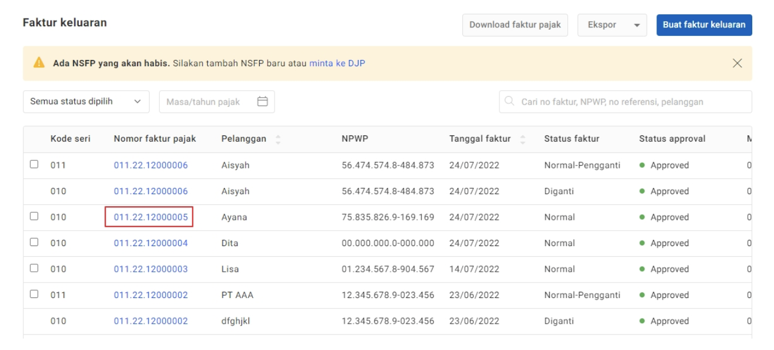Click the Masa/tahun pajak date field
774x350 pixels.
(217, 102)
